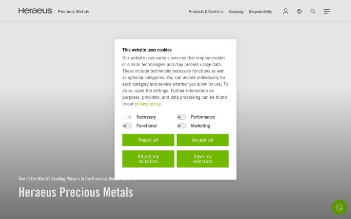
Task: Choose Save my selection
Action: tap(203, 159)
